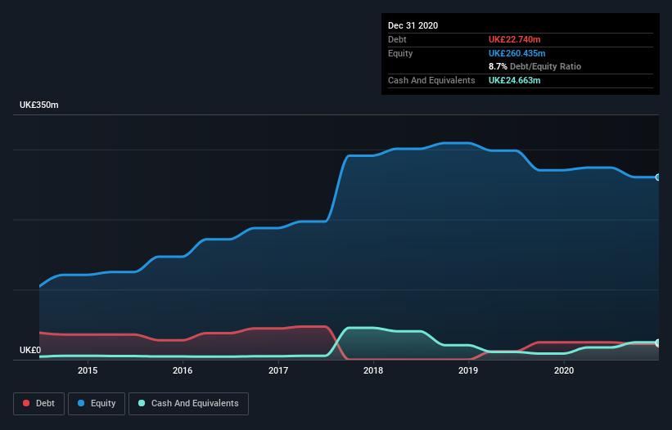This screenshot has width=672, height=430.
Task: Toggle the Debt legend button
Action: [x=38, y=404]
